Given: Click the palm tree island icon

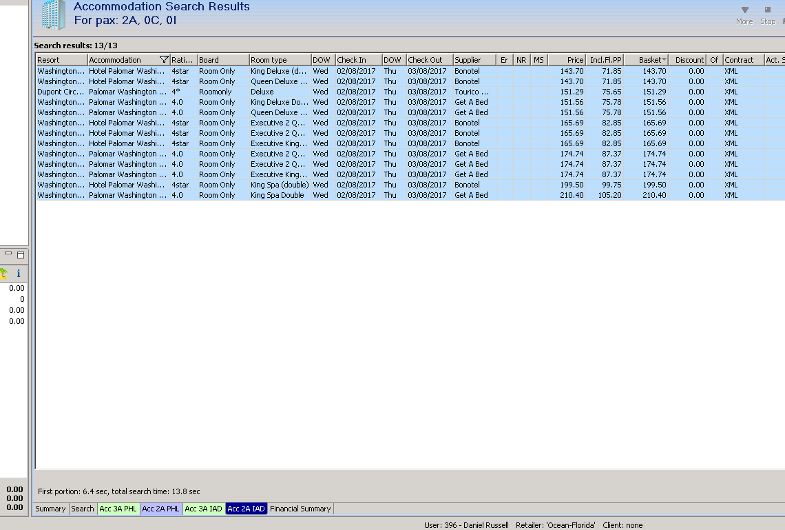Looking at the screenshot, I should [x=3, y=273].
